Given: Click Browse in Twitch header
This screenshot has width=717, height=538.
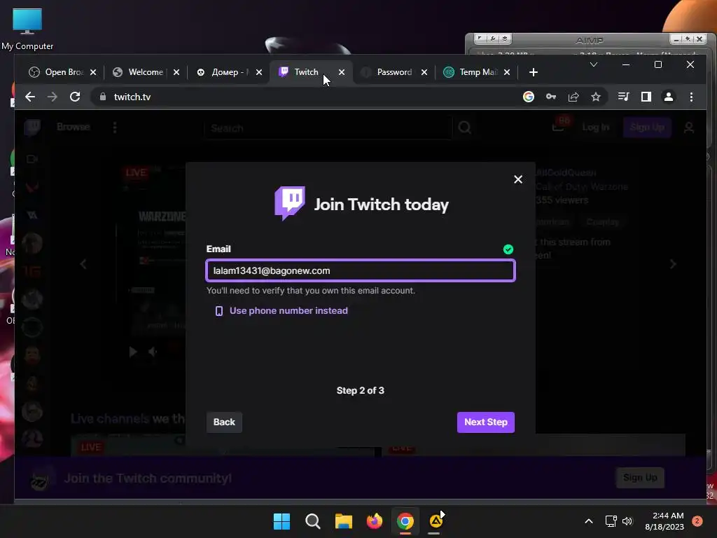Looking at the screenshot, I should 73,127.
